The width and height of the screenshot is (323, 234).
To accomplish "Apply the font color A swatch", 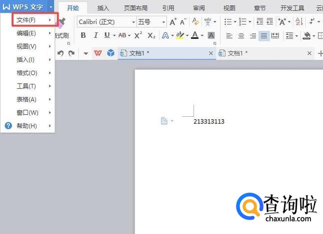I will pos(195,35).
